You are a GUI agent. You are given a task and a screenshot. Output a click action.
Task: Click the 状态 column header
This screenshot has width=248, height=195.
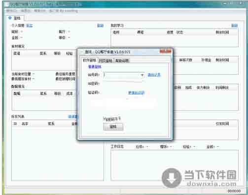coord(179,32)
